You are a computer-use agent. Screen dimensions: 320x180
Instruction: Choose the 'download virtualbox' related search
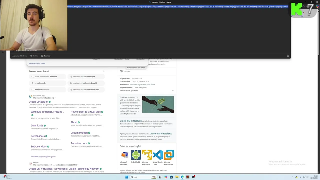47,89
